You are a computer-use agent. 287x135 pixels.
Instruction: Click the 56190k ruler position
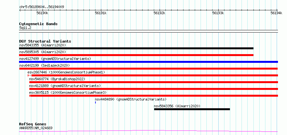pyautogui.click(x=43, y=13)
